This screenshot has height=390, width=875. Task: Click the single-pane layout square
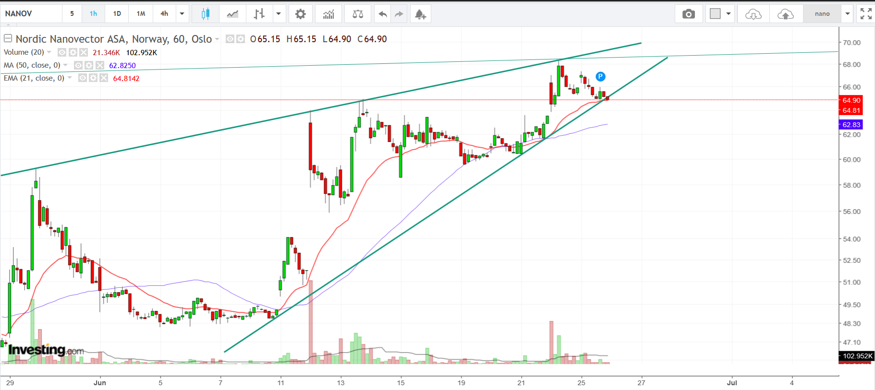(715, 14)
